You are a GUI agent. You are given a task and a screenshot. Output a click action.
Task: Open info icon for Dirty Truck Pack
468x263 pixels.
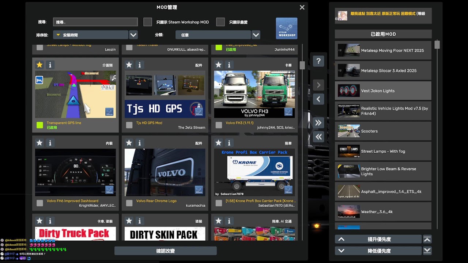(x=50, y=221)
